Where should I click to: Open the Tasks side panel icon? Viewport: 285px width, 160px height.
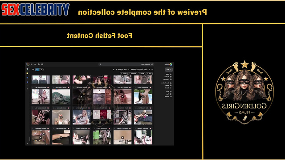28,78
